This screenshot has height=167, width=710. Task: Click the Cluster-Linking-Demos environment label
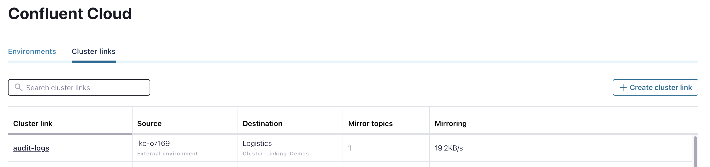276,154
